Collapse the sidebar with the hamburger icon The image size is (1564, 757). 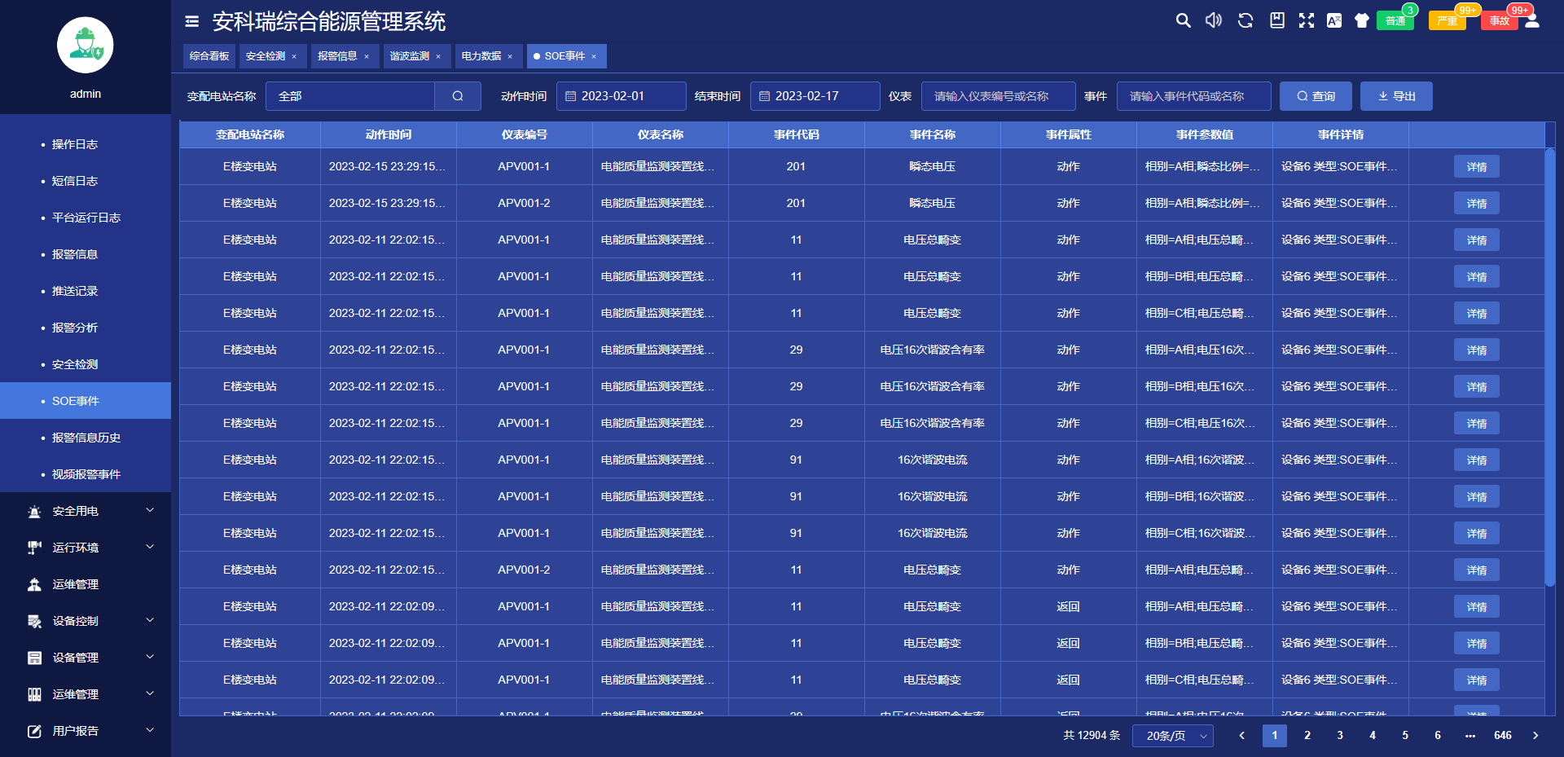(191, 21)
